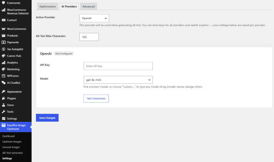The width and height of the screenshot is (274, 162).
Task: Open the Dashboard submenu item
Action: (9, 136)
